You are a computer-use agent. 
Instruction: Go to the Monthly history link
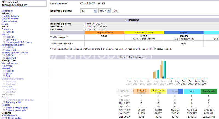(10, 16)
